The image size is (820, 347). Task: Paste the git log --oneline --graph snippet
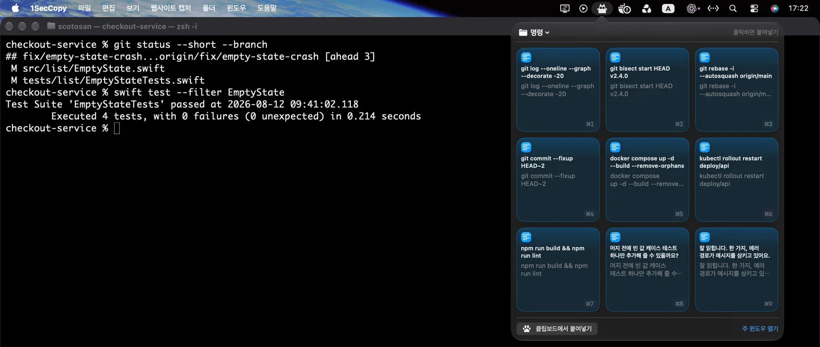[558, 90]
